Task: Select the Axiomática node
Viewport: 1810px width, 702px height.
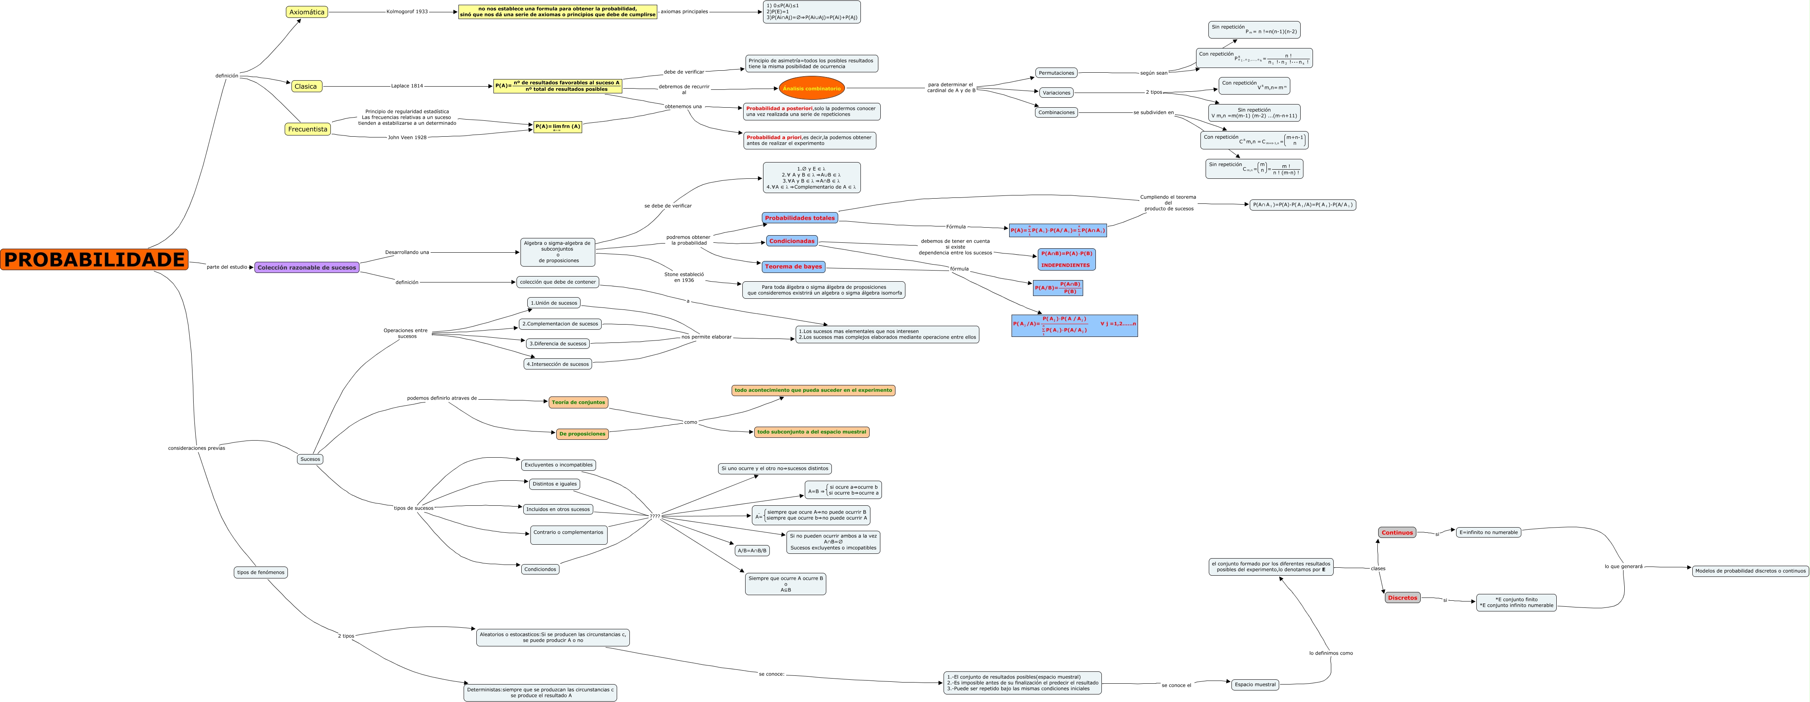Action: point(307,12)
